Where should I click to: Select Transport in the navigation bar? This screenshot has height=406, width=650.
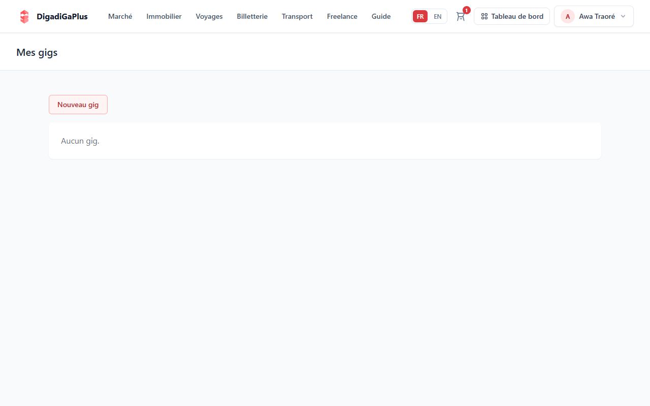pyautogui.click(x=297, y=16)
